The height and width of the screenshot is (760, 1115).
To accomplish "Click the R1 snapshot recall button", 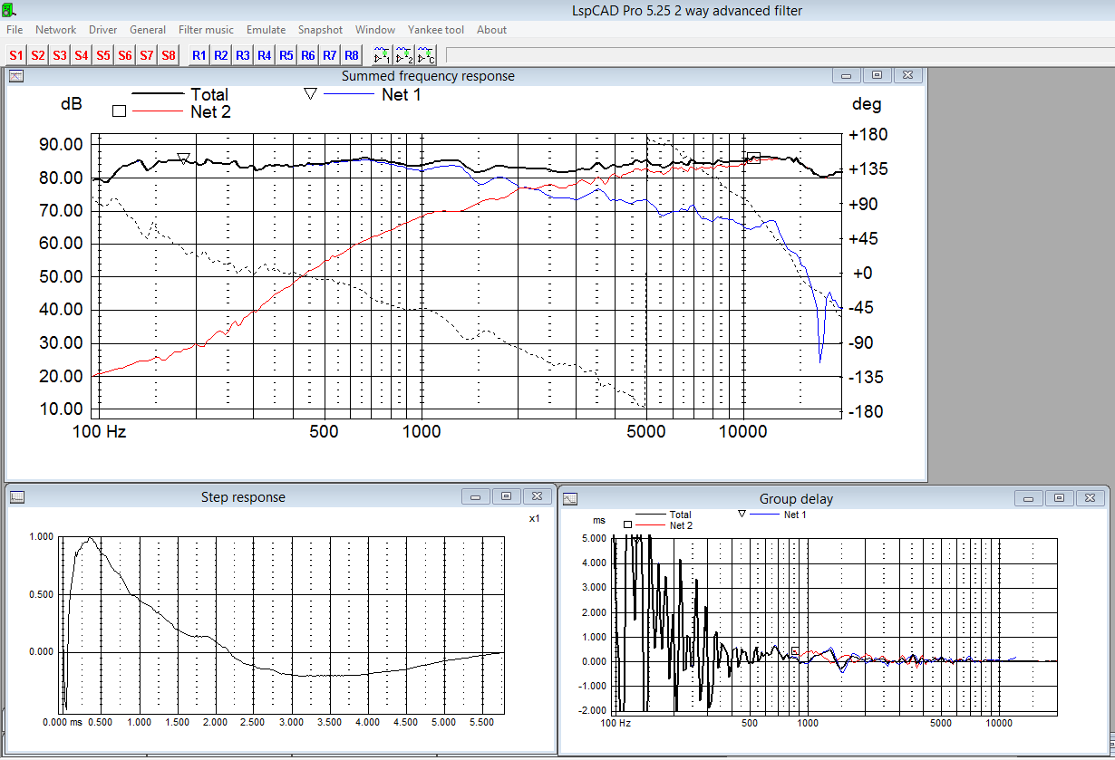I will (x=199, y=55).
